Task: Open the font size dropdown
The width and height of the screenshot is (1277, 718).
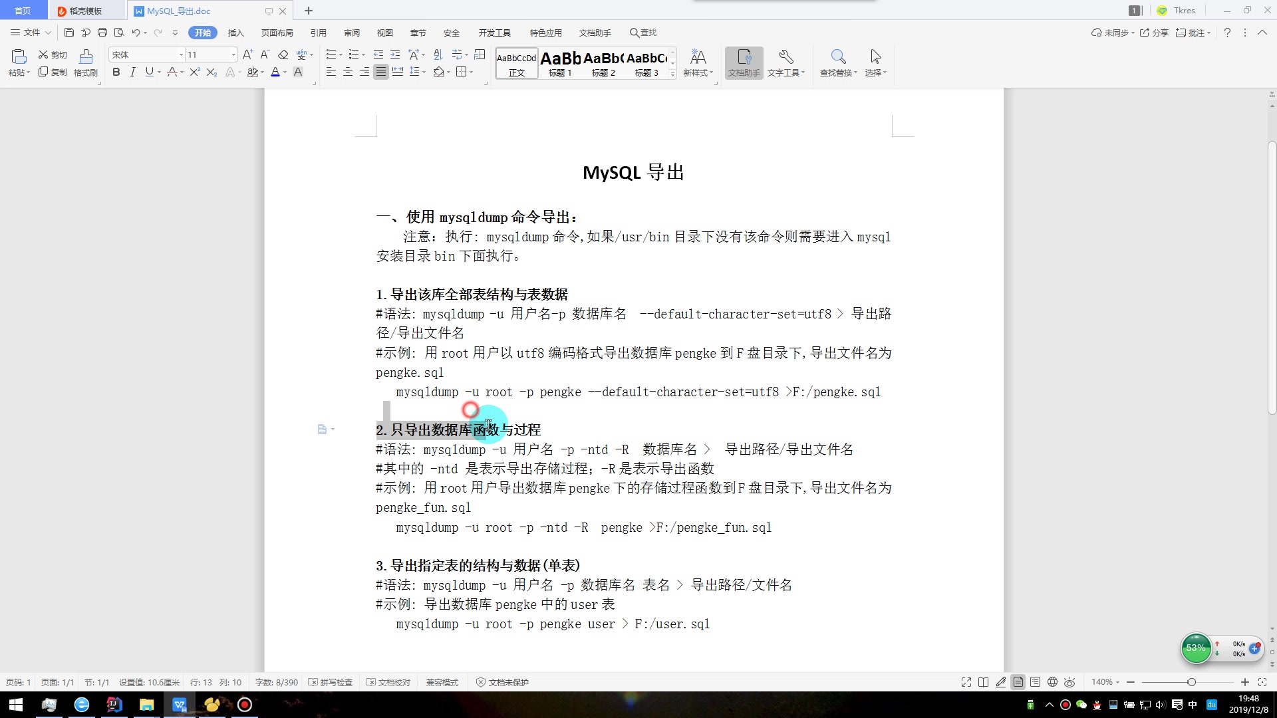Action: (233, 55)
